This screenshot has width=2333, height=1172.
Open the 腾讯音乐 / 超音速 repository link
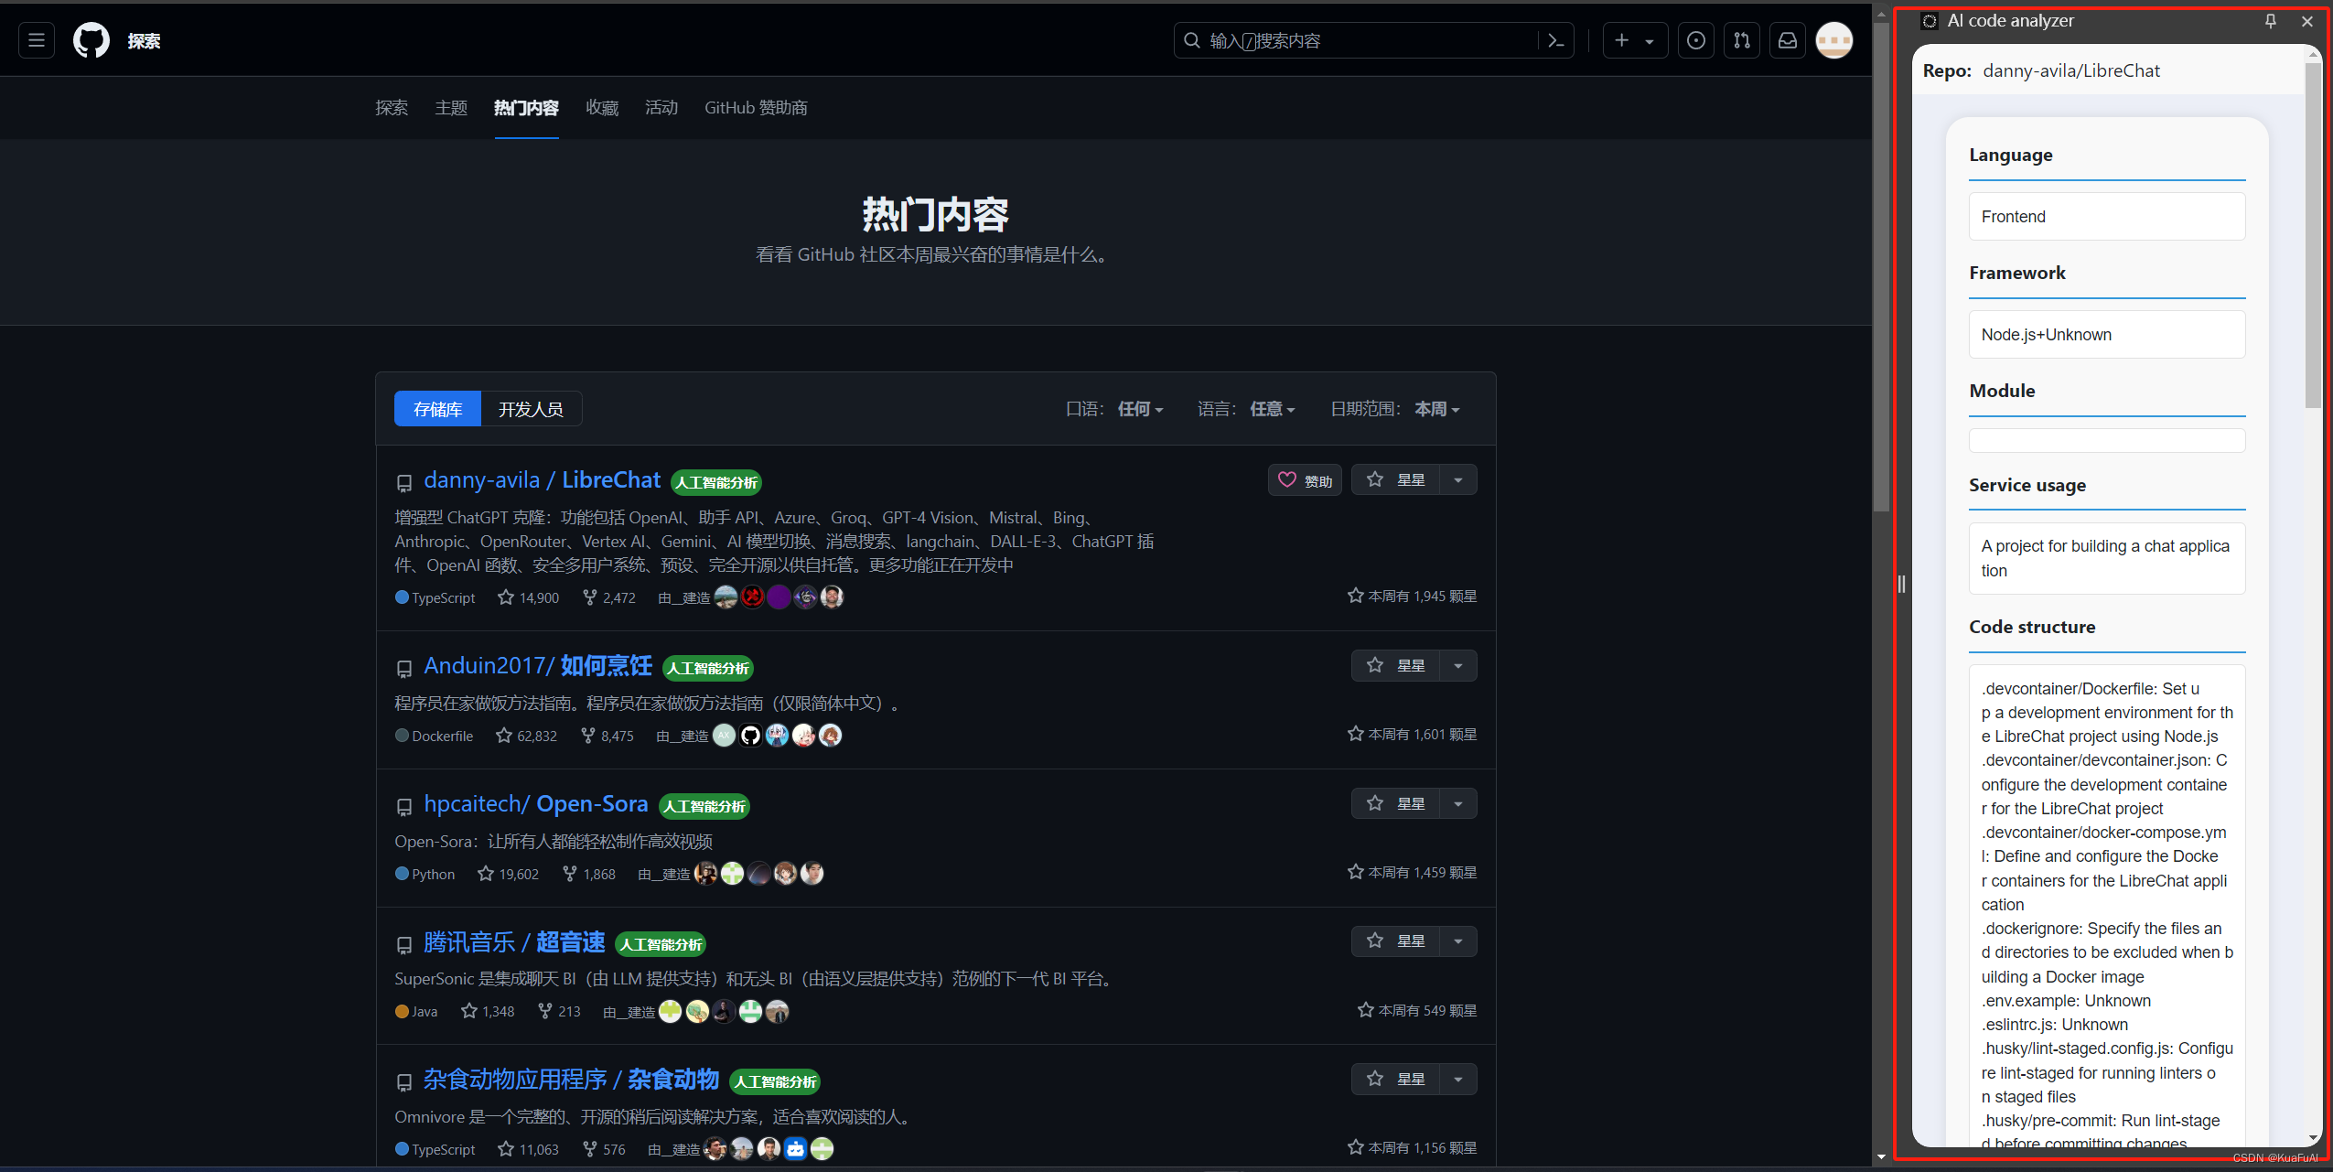[x=514, y=941]
